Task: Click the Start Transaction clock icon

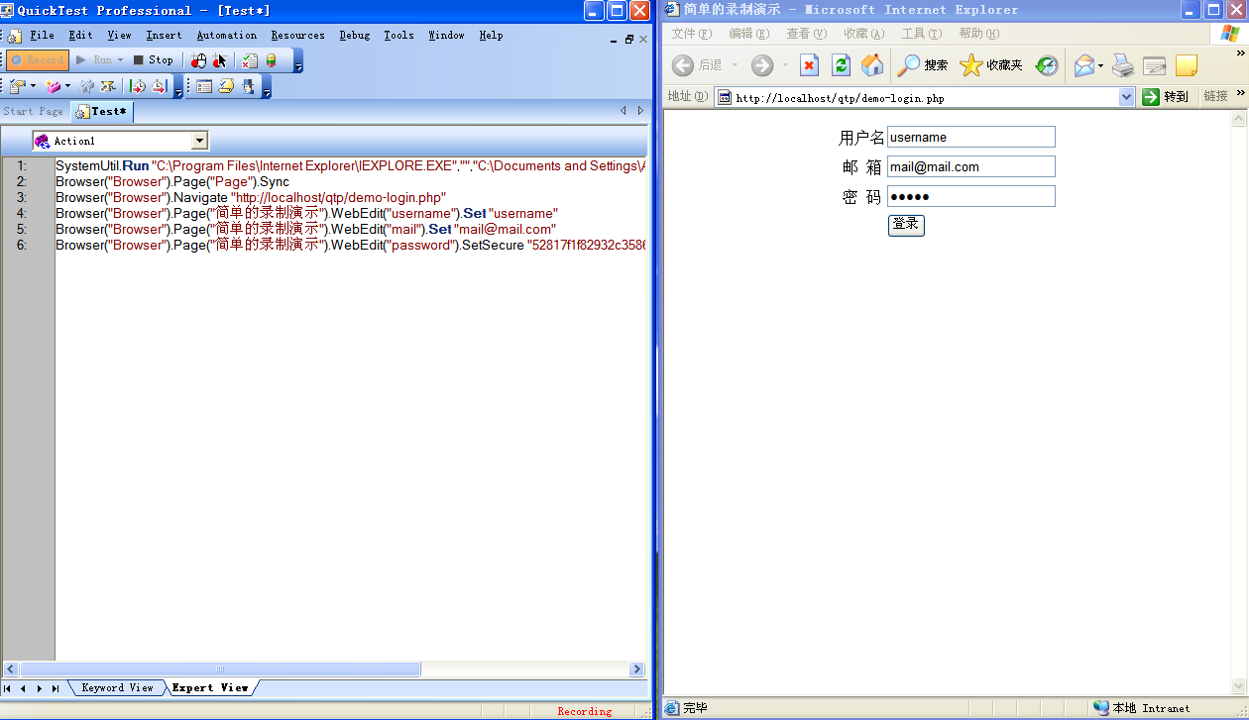Action: point(138,86)
